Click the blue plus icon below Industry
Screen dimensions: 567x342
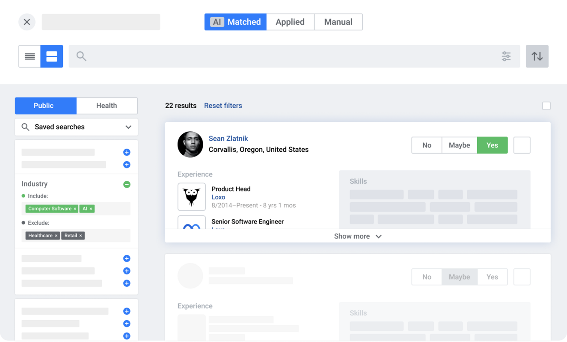[127, 259]
